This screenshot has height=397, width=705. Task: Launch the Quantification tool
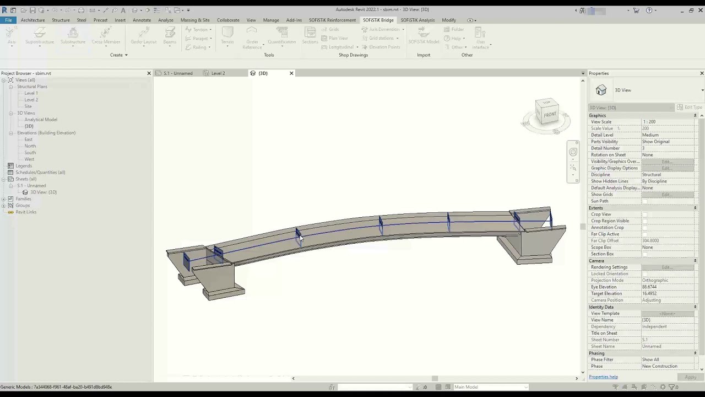click(281, 36)
